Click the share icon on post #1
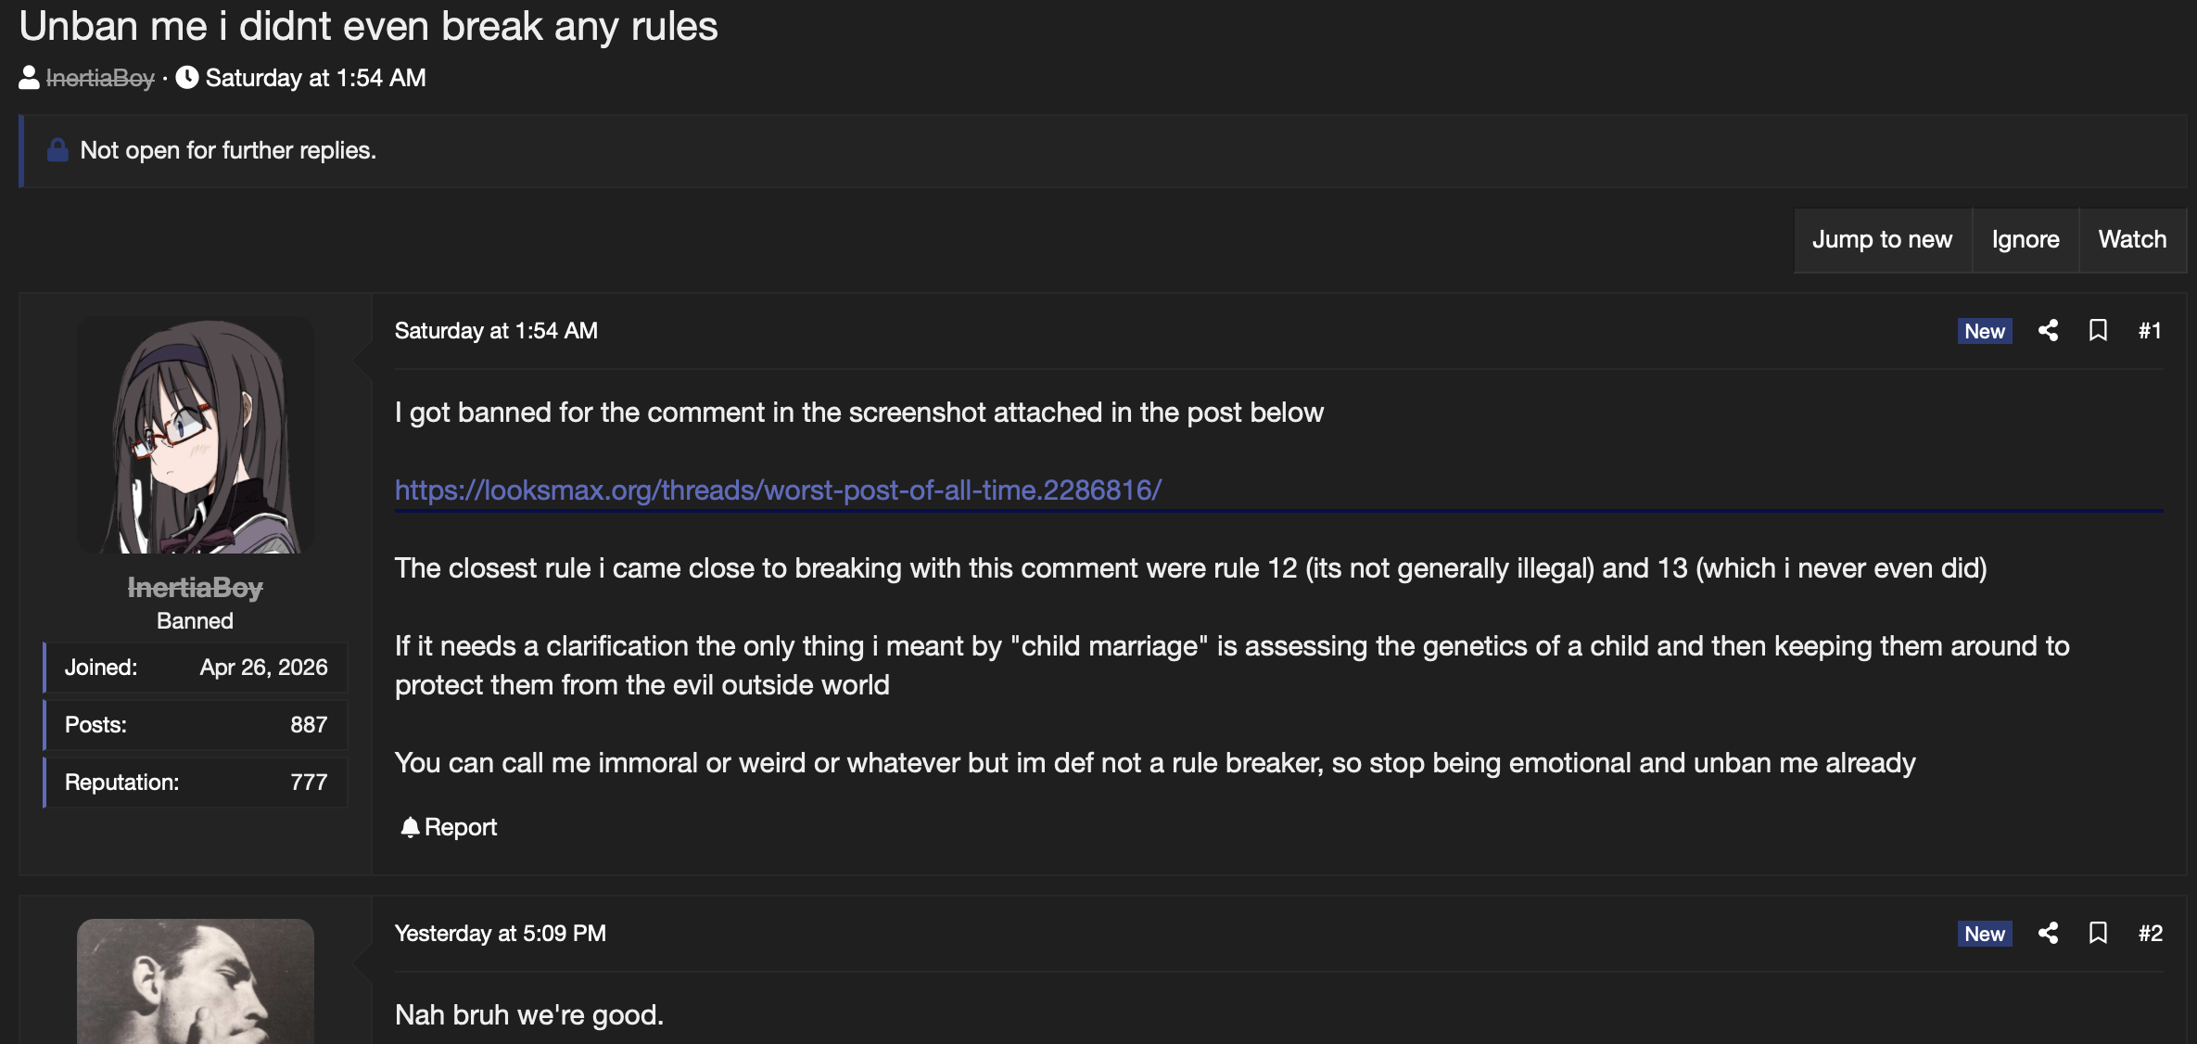This screenshot has width=2197, height=1044. point(2049,331)
